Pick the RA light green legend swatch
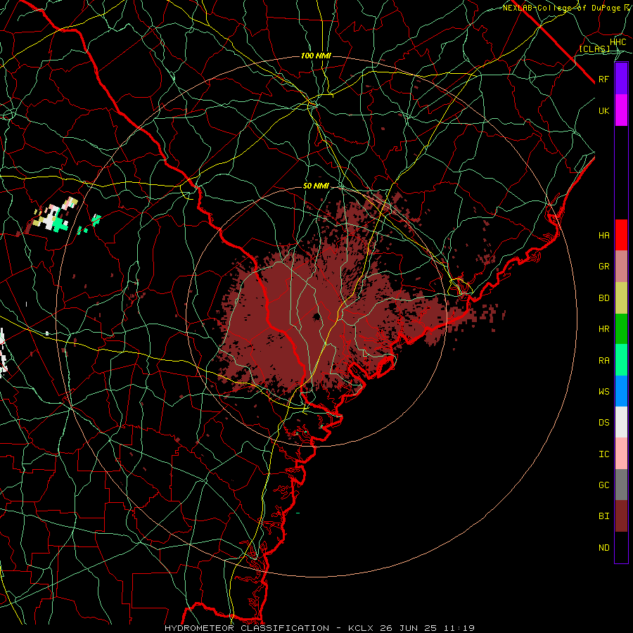This screenshot has height=633, width=633. tap(621, 360)
